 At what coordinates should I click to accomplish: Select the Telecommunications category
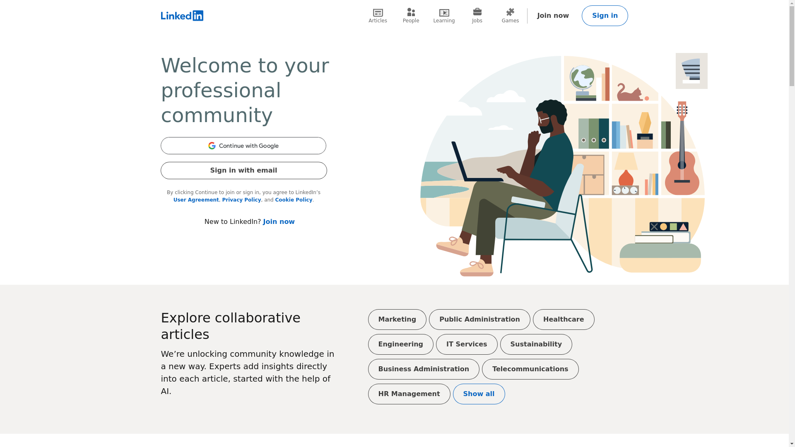pos(530,369)
